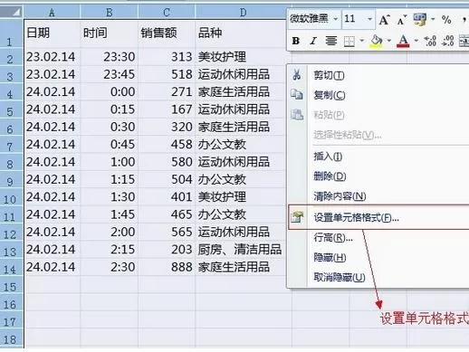469x352 pixels.
Task: Toggle Italic formatting in mini toolbar
Action: click(313, 41)
